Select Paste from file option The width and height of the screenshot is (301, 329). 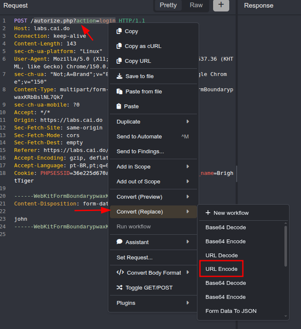coord(153,91)
